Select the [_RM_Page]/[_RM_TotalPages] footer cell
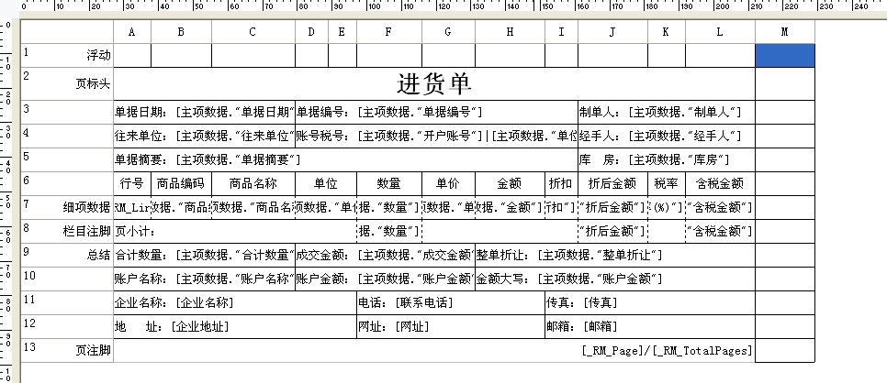Image resolution: width=887 pixels, height=383 pixels. tap(434, 350)
